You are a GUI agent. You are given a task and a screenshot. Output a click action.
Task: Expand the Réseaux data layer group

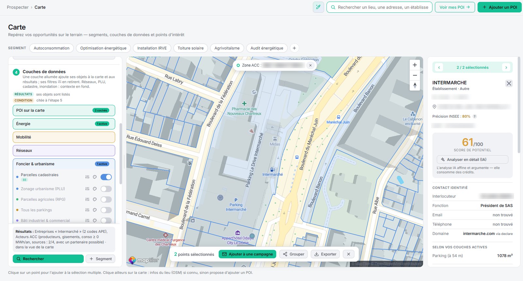pyautogui.click(x=64, y=151)
